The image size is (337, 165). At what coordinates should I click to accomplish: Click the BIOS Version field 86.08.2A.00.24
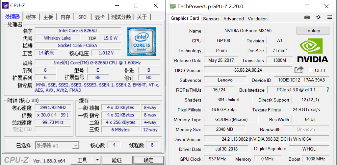pos(248,70)
